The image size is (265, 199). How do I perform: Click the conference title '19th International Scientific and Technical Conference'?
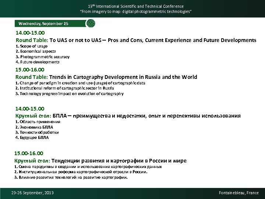pos(136,6)
